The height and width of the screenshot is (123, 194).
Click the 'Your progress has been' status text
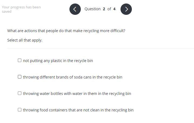point(21,7)
